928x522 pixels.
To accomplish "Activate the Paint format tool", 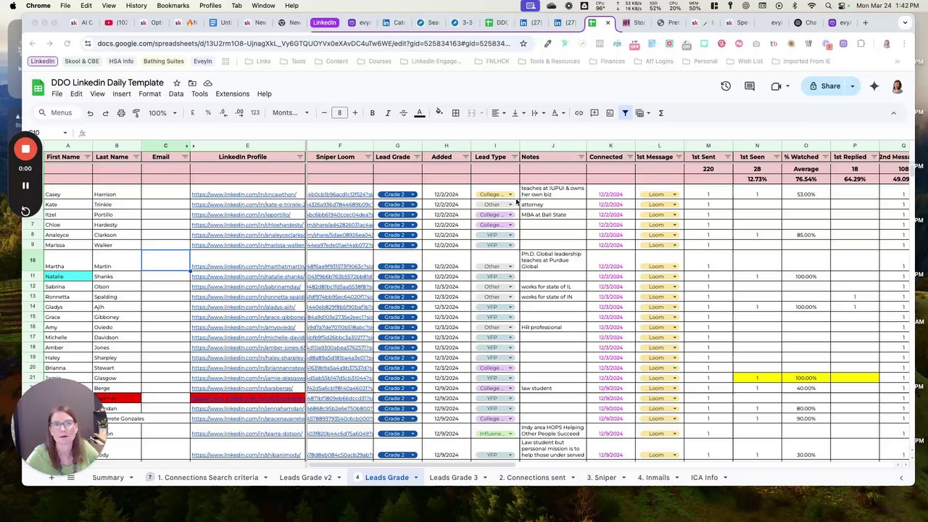I will coord(136,113).
